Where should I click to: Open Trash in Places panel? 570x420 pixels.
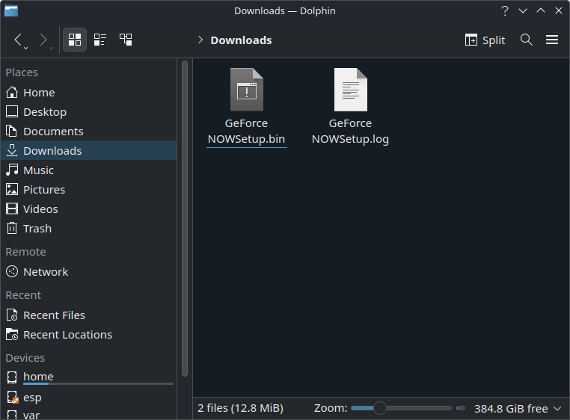tap(37, 229)
